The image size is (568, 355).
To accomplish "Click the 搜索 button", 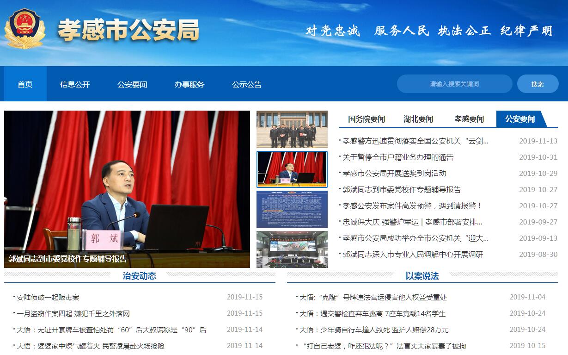I will pyautogui.click(x=537, y=84).
